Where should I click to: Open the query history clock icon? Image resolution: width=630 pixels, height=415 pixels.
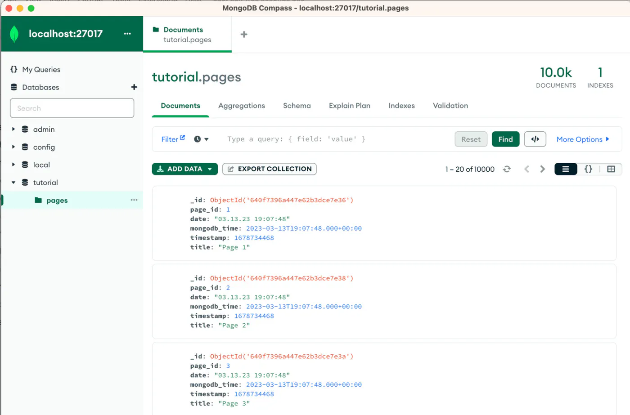tap(197, 139)
